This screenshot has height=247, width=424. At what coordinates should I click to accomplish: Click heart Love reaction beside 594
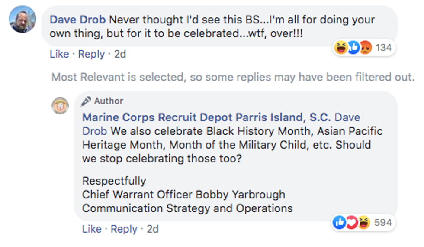pos(352,223)
